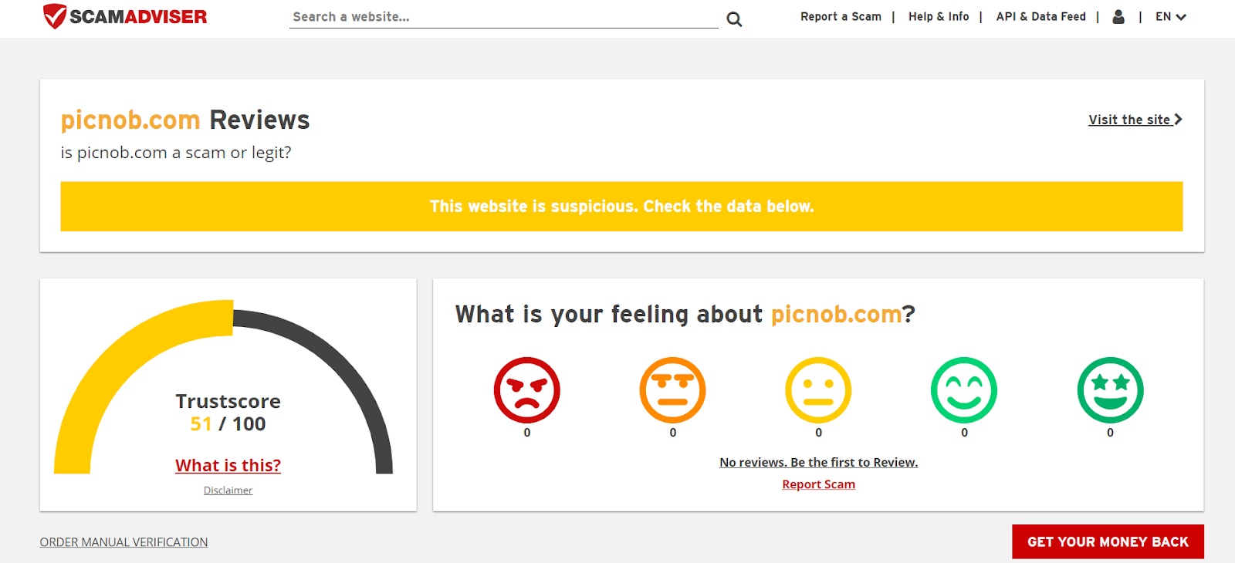Focus the Search a website field

click(503, 17)
